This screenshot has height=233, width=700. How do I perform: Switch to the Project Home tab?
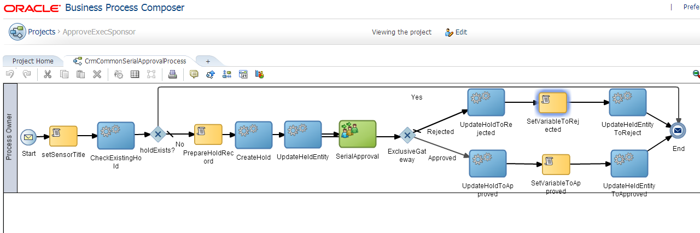click(33, 61)
